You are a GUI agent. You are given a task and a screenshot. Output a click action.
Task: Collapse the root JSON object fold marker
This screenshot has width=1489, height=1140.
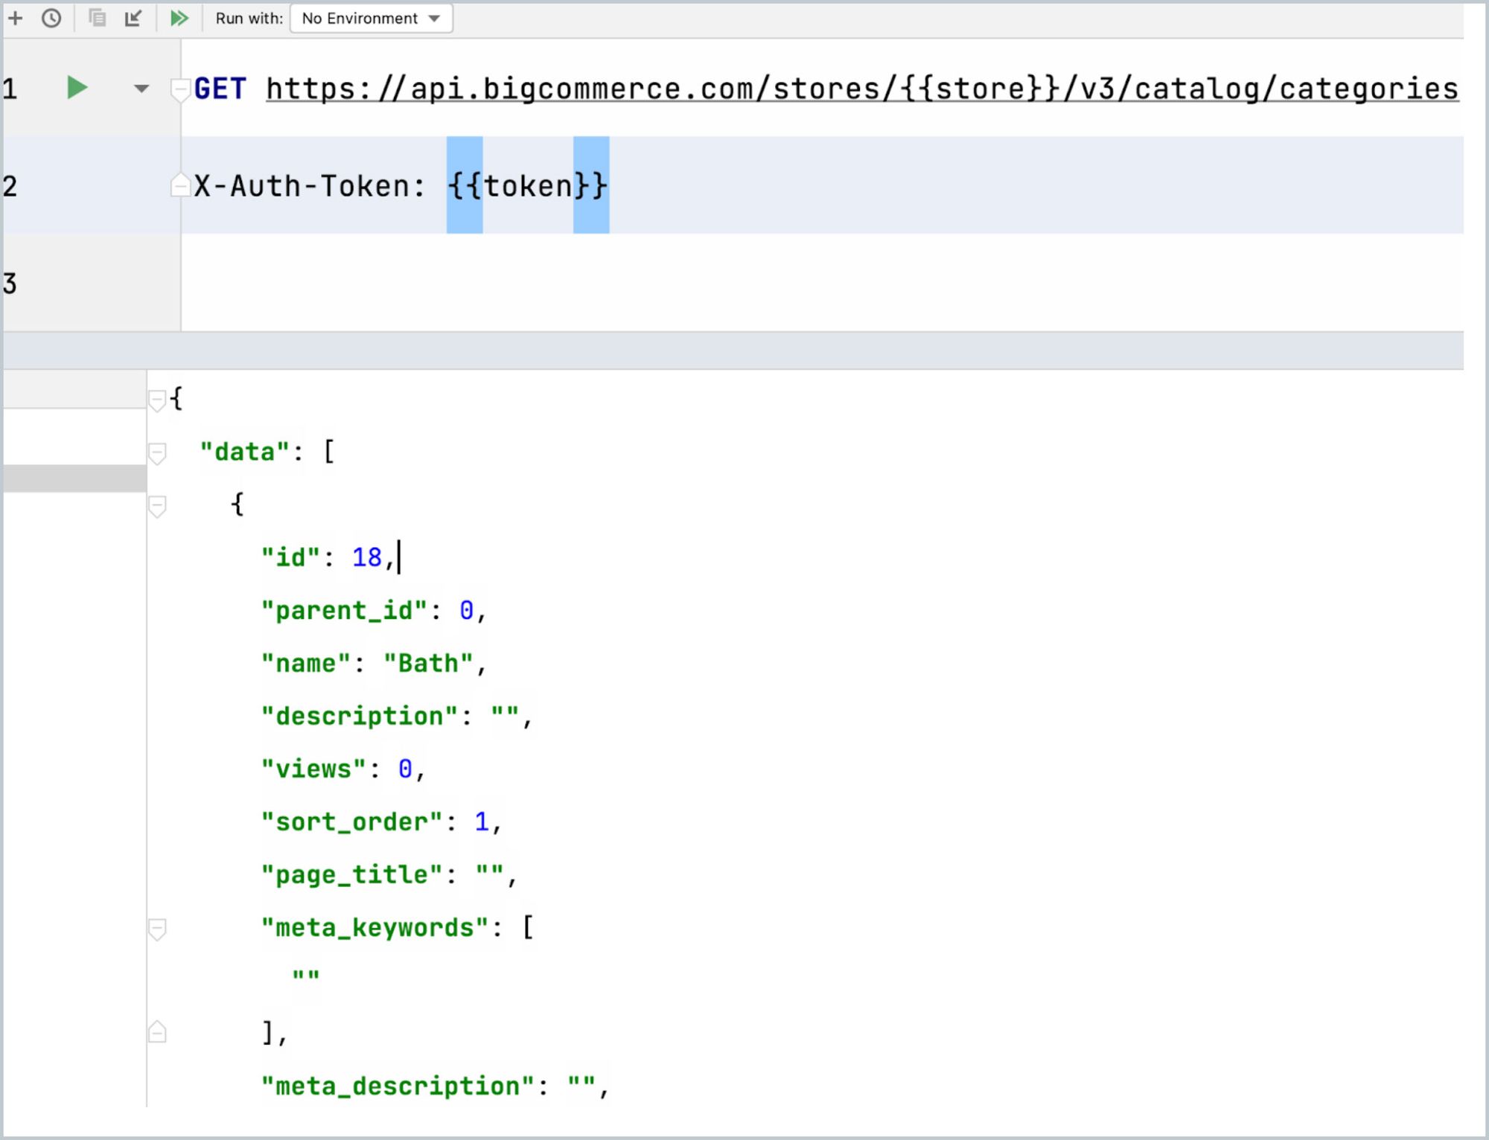[157, 400]
